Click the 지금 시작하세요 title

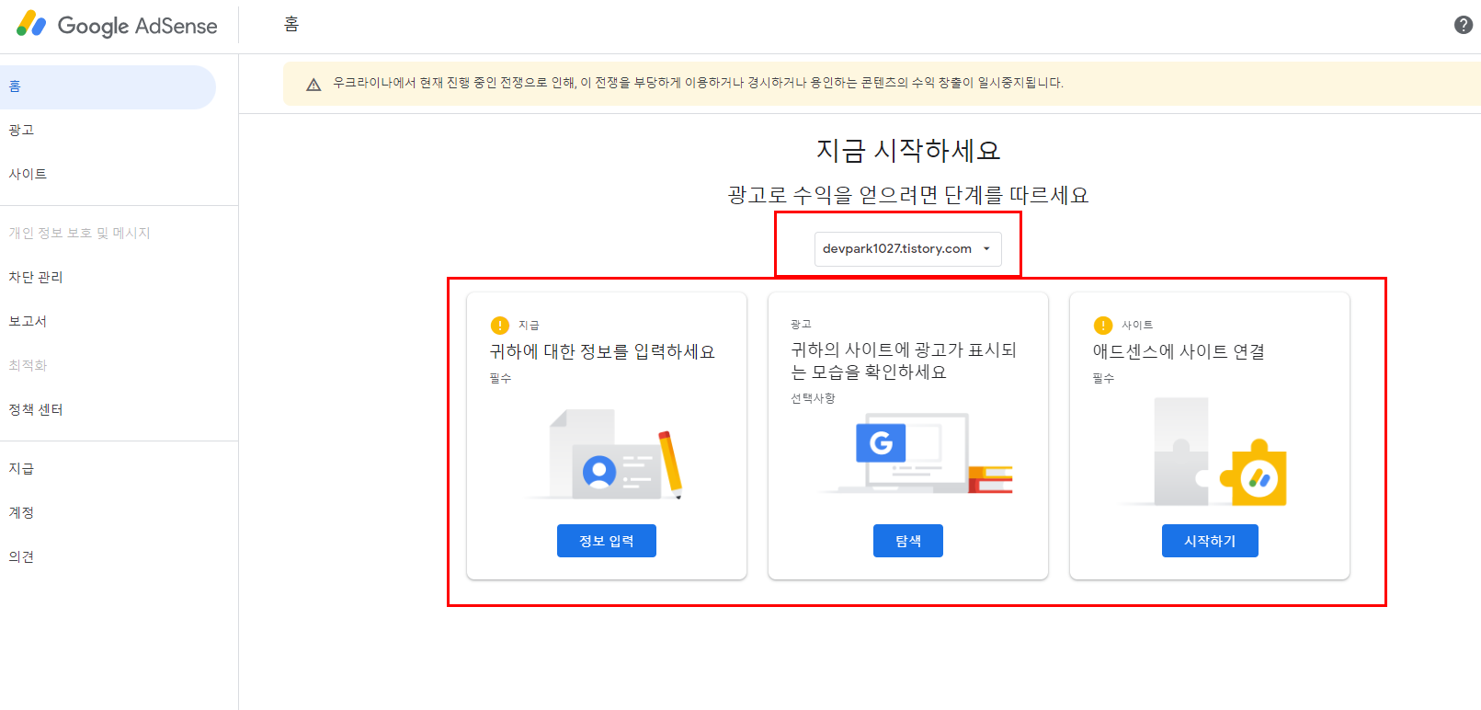tap(908, 150)
